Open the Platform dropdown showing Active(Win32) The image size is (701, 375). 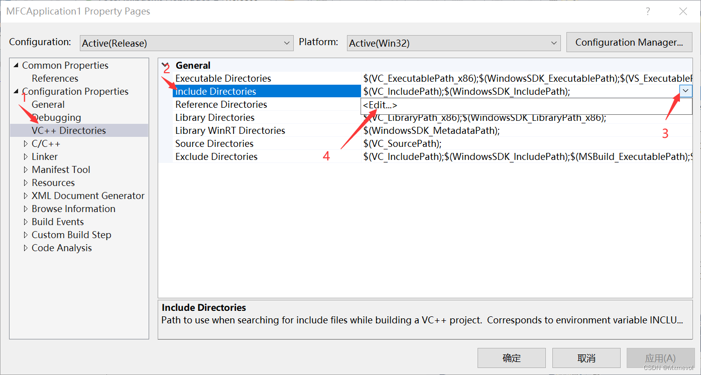coord(454,43)
